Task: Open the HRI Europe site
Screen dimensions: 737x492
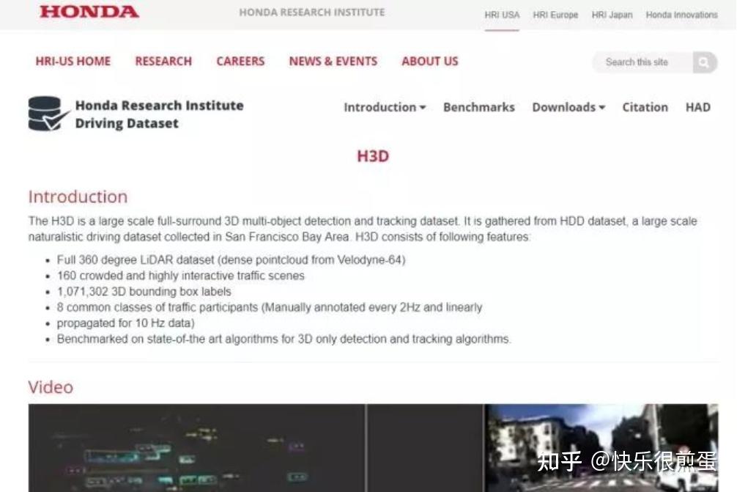Action: 555,15
